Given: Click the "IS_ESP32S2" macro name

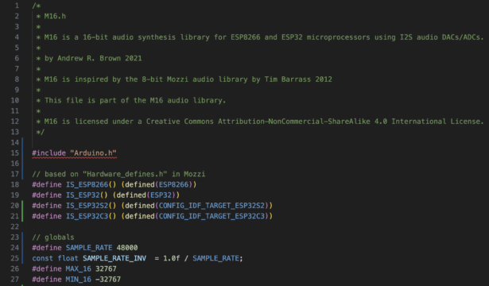Looking at the screenshot, I should [87, 206].
